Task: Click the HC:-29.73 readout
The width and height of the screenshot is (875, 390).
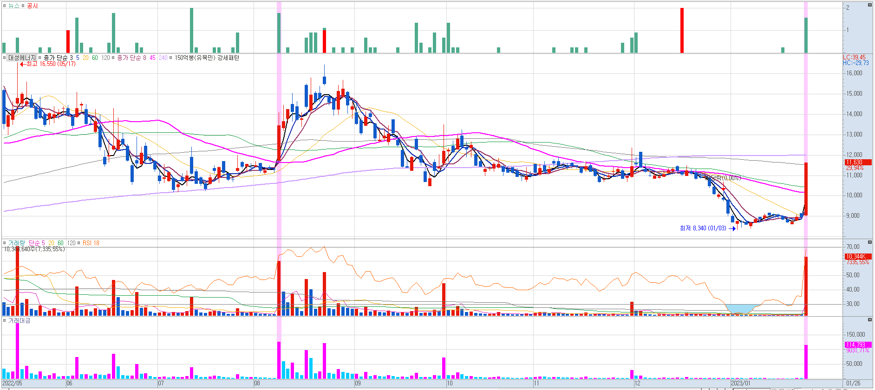Action: (x=856, y=63)
